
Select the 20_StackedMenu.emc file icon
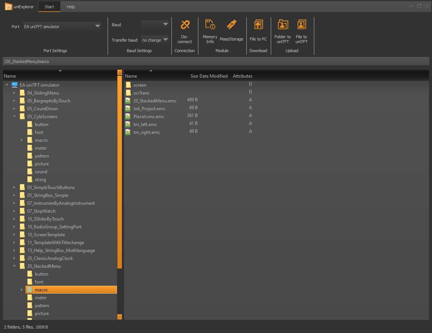click(x=128, y=100)
